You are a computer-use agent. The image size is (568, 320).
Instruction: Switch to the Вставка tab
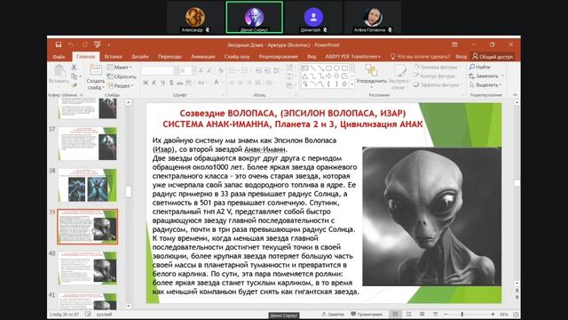(x=113, y=57)
